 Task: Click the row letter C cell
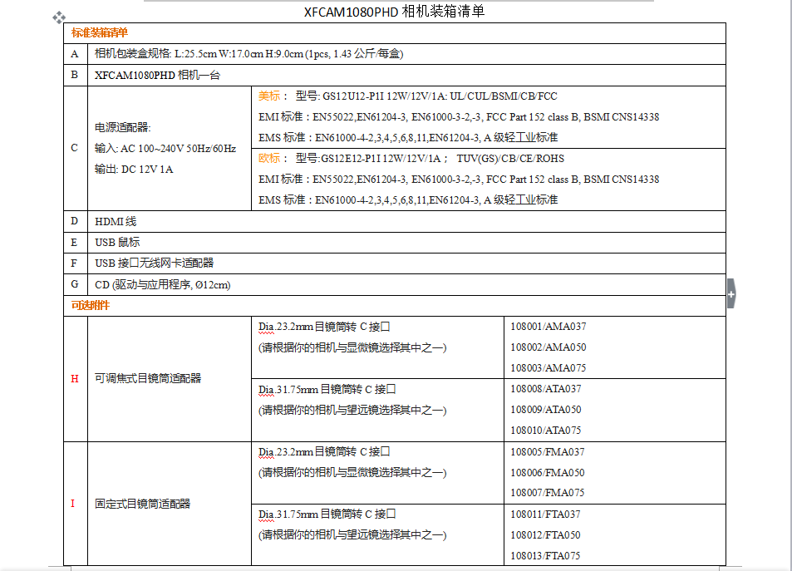coord(74,148)
